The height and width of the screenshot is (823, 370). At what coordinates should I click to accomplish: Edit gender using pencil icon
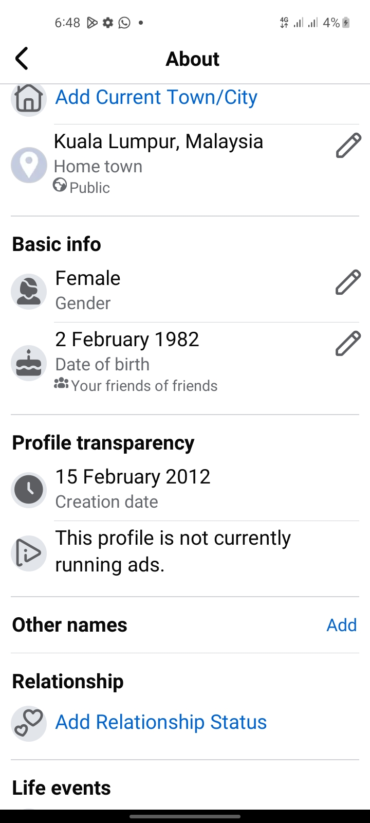pos(348,282)
